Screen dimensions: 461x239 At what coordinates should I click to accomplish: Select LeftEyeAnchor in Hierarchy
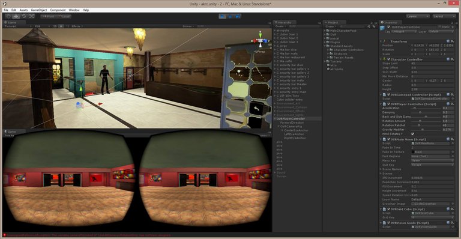[294, 134]
